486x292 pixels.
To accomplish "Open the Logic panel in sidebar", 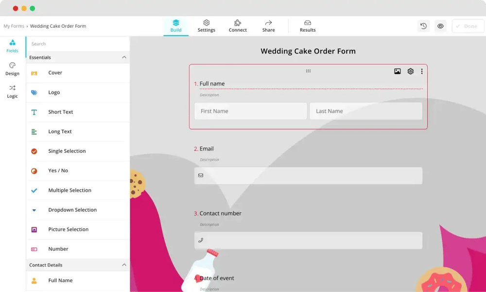I will pyautogui.click(x=13, y=91).
